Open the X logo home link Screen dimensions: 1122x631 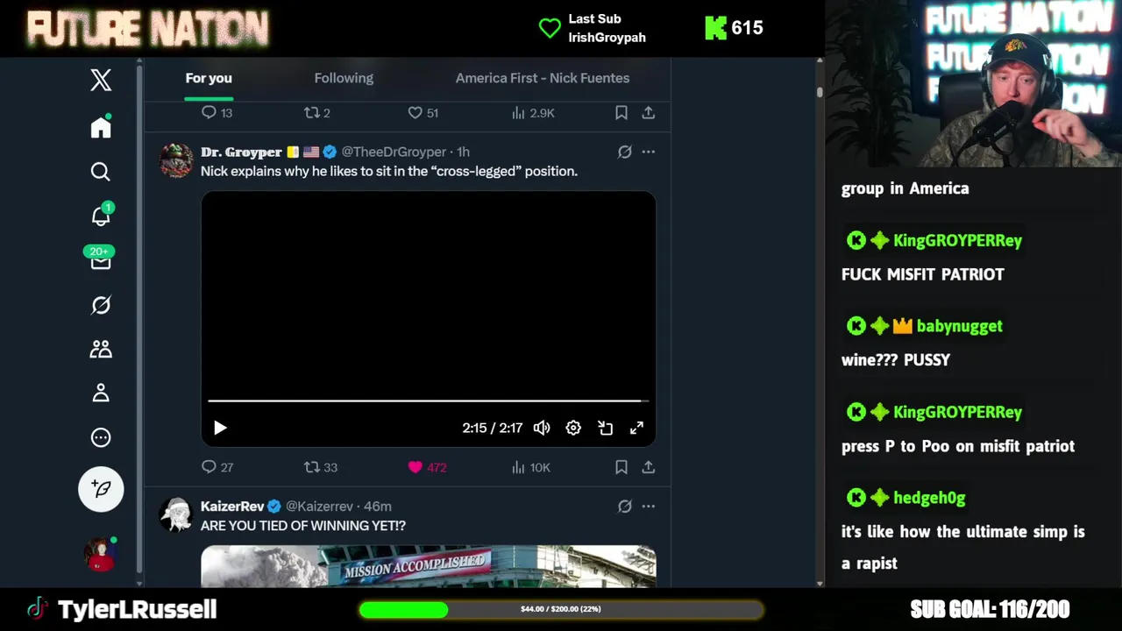tap(101, 80)
